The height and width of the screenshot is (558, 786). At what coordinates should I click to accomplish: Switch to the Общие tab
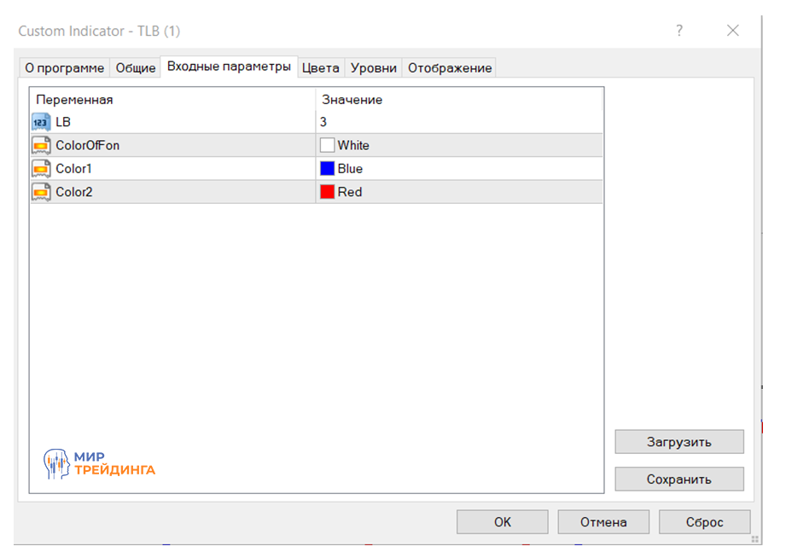click(x=136, y=68)
